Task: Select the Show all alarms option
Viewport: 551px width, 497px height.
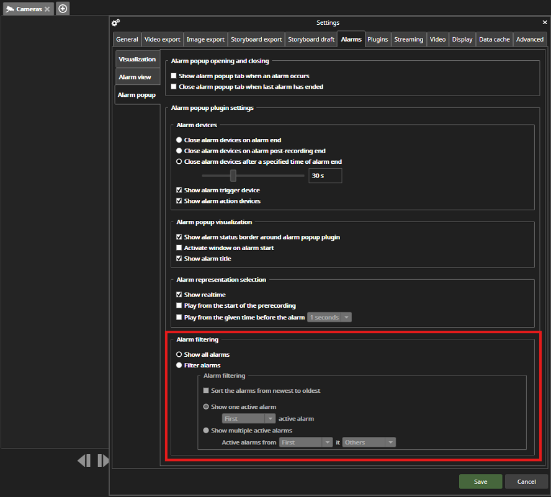Action: pos(179,354)
